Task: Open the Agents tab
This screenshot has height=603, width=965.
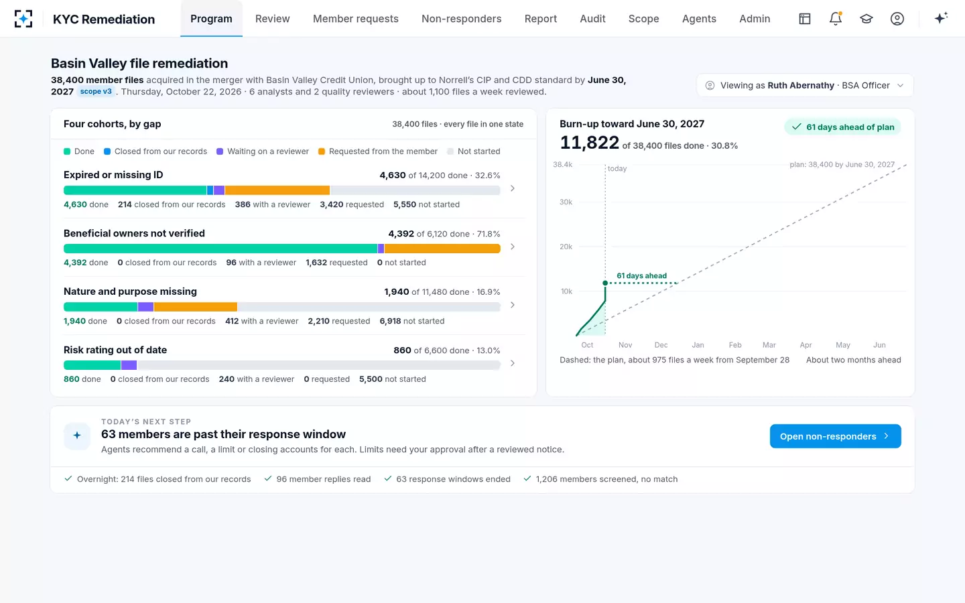Action: [700, 19]
